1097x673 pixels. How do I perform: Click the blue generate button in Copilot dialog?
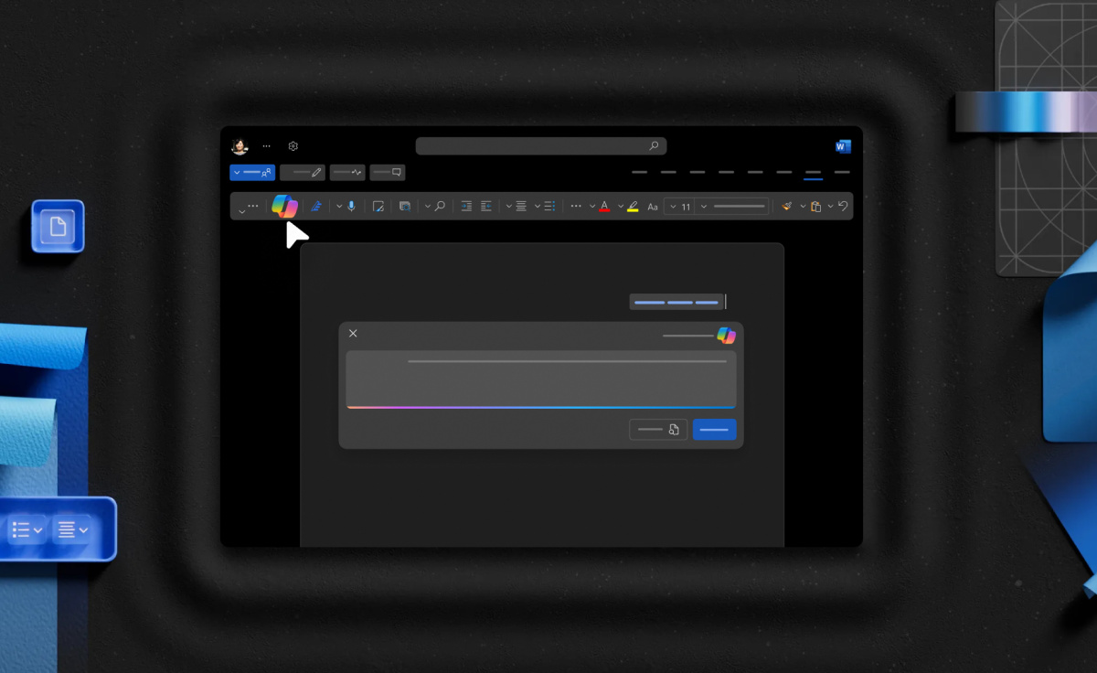(714, 430)
